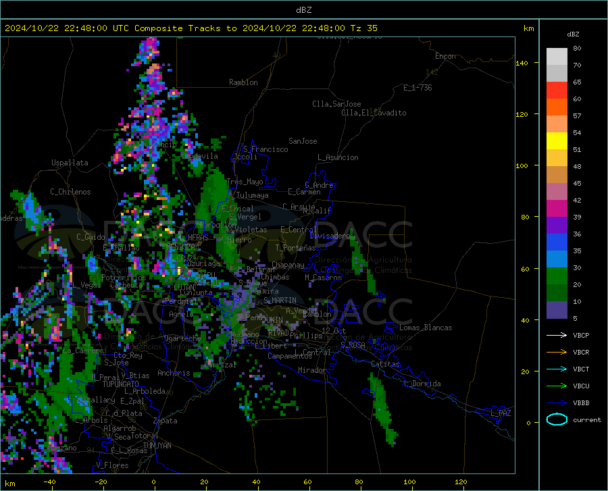Screen dimensions: 608x491
Task: Click the 'Capdevila' map label
Action: tap(199, 156)
